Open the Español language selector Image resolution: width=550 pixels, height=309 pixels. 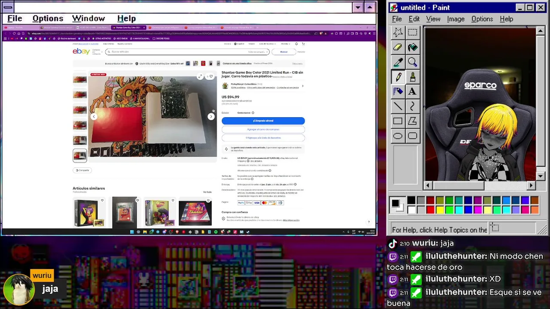pos(239,44)
